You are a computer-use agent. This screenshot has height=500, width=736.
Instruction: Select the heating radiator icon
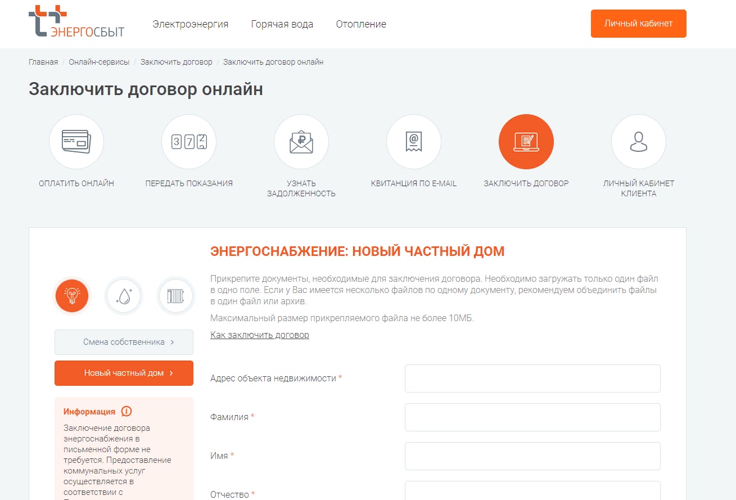175,296
